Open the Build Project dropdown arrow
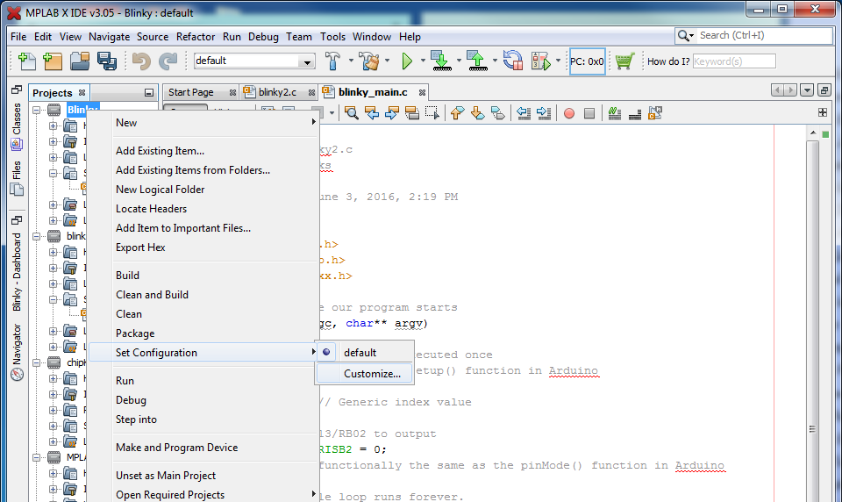 coord(351,61)
